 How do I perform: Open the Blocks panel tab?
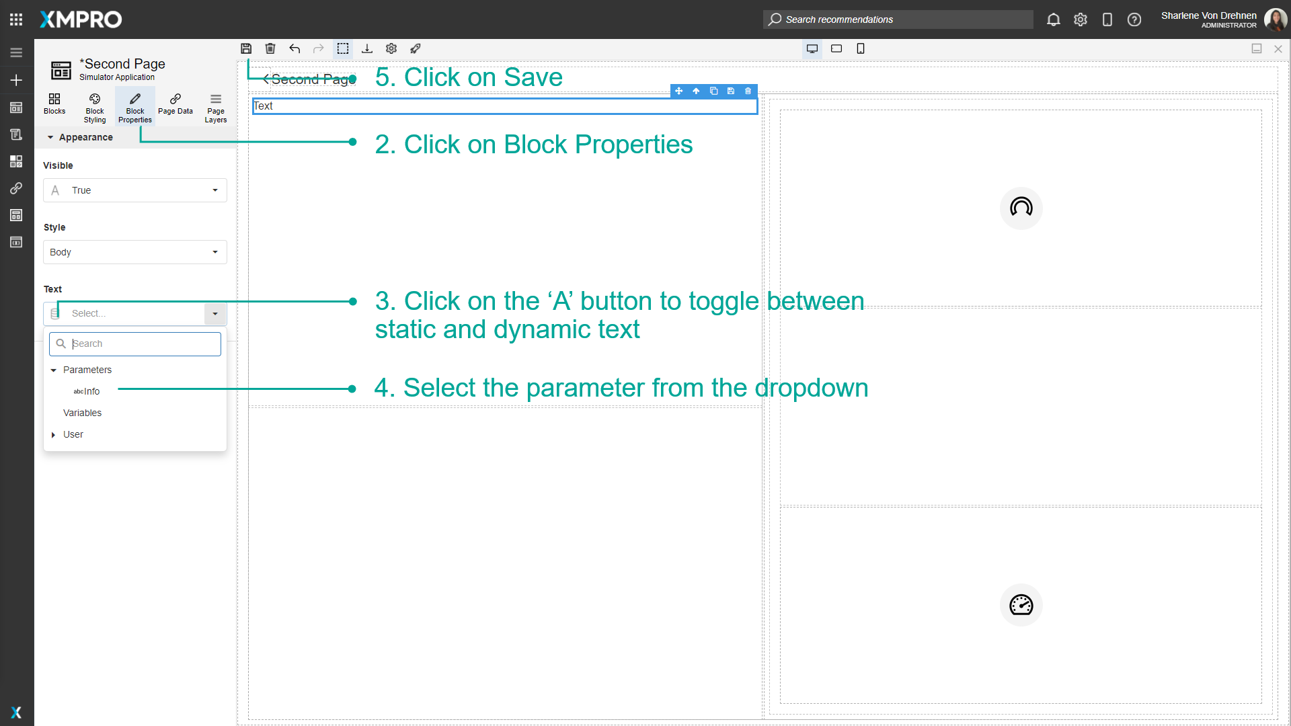point(54,106)
